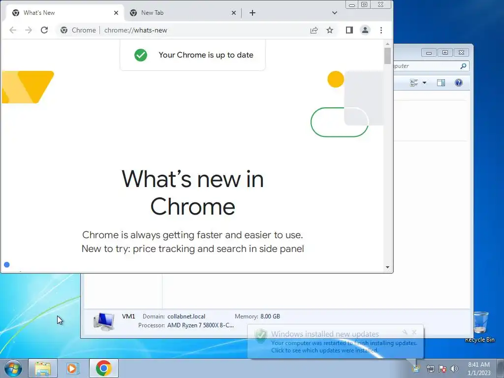Click 'Your Chrome is up to date' text
This screenshot has height=378, width=504.
tap(206, 55)
